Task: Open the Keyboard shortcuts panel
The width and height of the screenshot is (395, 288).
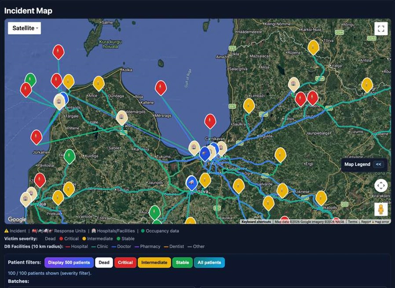Action: click(x=256, y=222)
